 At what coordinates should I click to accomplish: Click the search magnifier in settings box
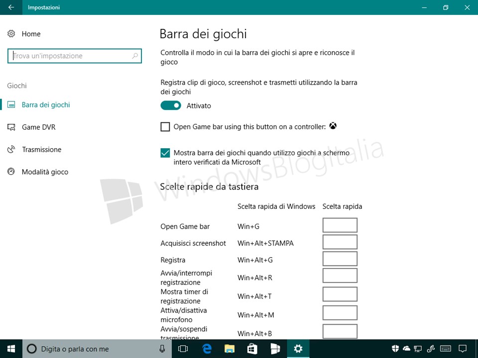pyautogui.click(x=135, y=56)
